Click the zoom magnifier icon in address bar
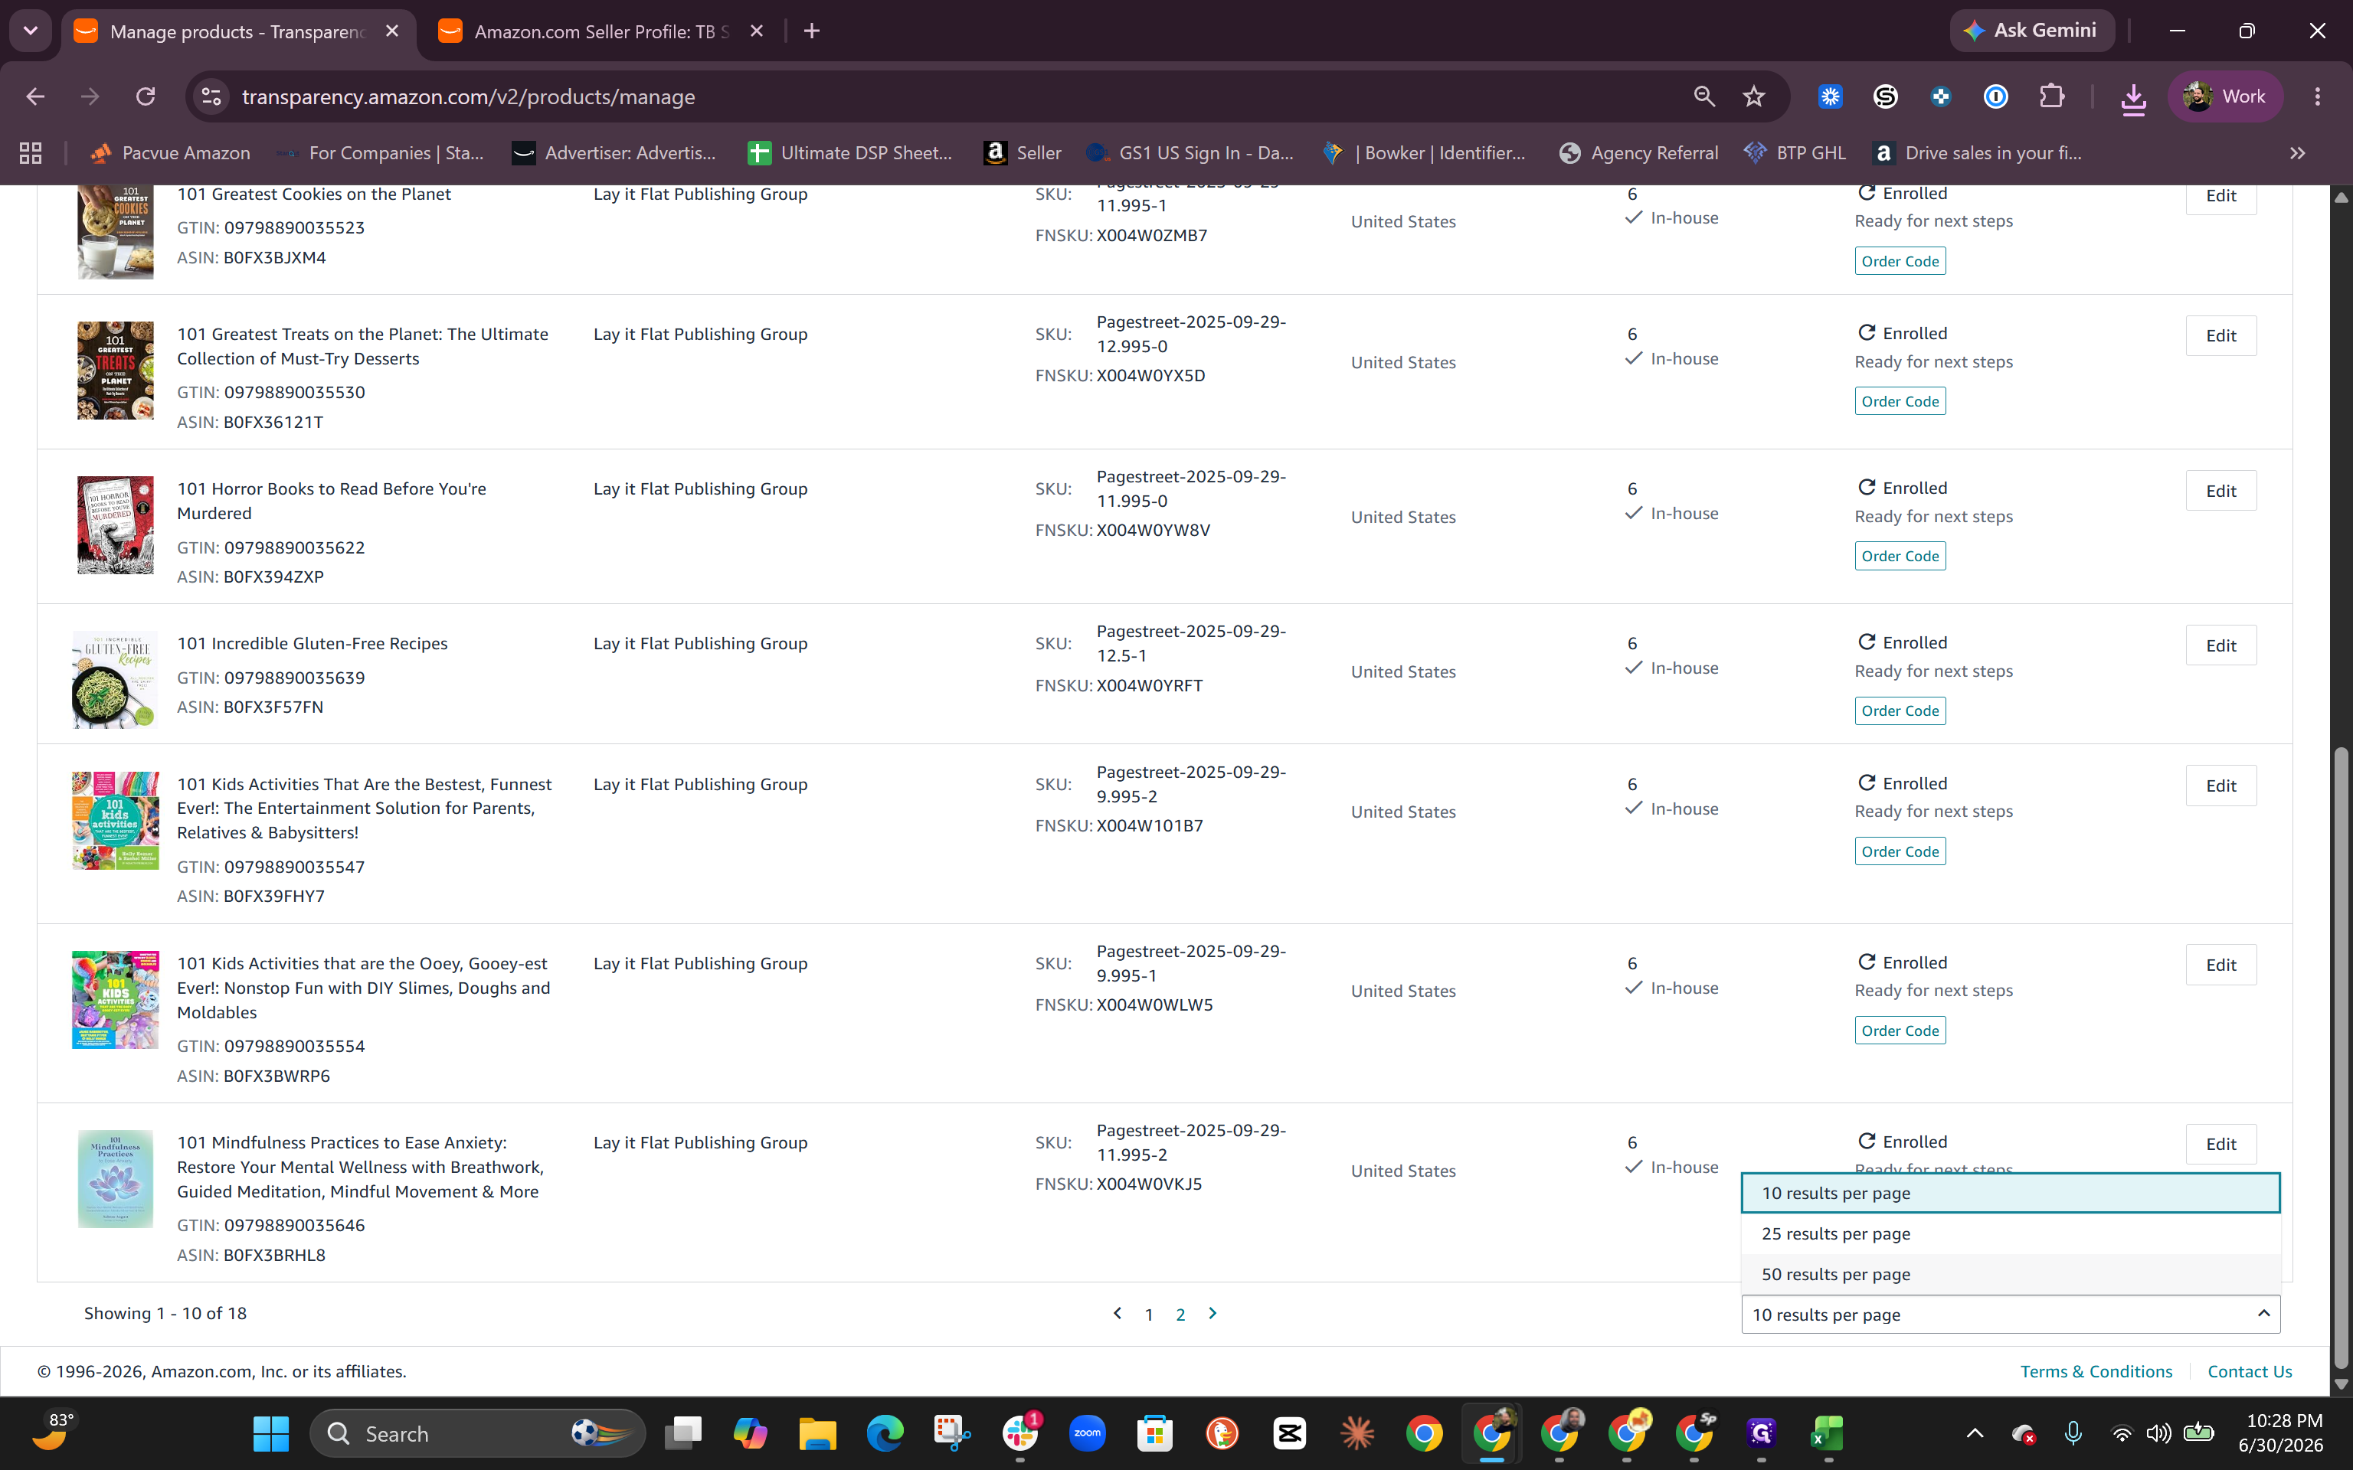The image size is (2353, 1470). [1703, 96]
